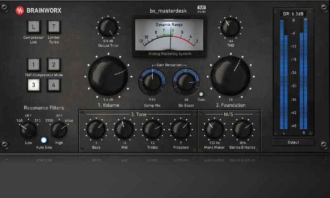330x198 pixels.
Task: Enable the De-Esser Solo button
Action: click(201, 94)
